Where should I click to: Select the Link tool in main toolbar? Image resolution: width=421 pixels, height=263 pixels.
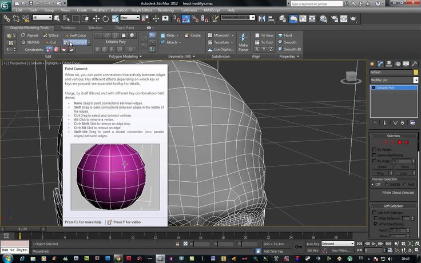(x=7, y=18)
